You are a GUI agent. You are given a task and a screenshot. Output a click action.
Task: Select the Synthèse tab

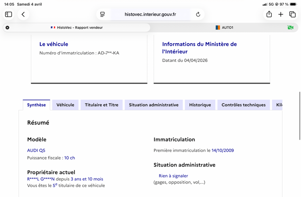point(36,105)
